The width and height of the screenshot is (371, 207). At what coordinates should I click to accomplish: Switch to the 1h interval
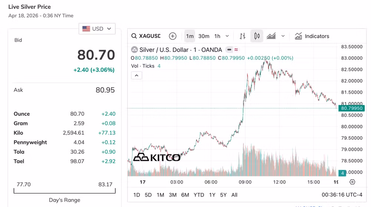tap(217, 36)
